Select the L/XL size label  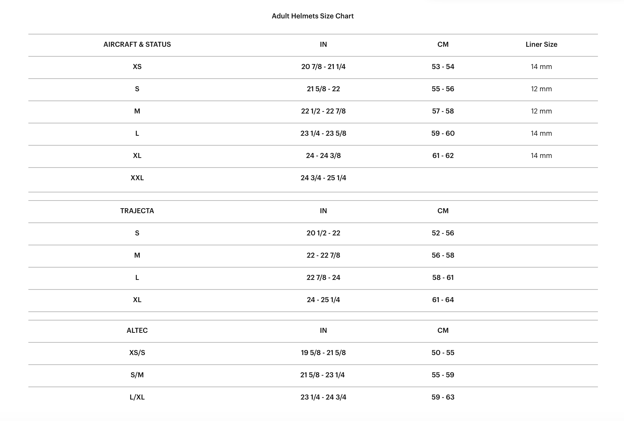[137, 397]
